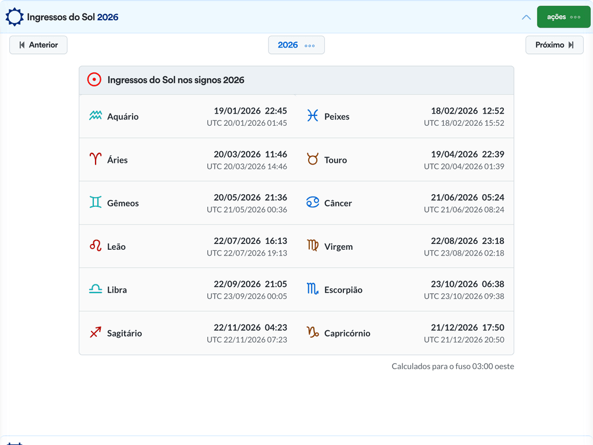Click the Peixes sign name
Image resolution: width=593 pixels, height=445 pixels.
[336, 116]
